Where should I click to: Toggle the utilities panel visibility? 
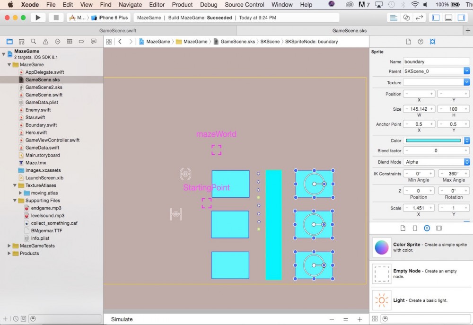coord(461,17)
